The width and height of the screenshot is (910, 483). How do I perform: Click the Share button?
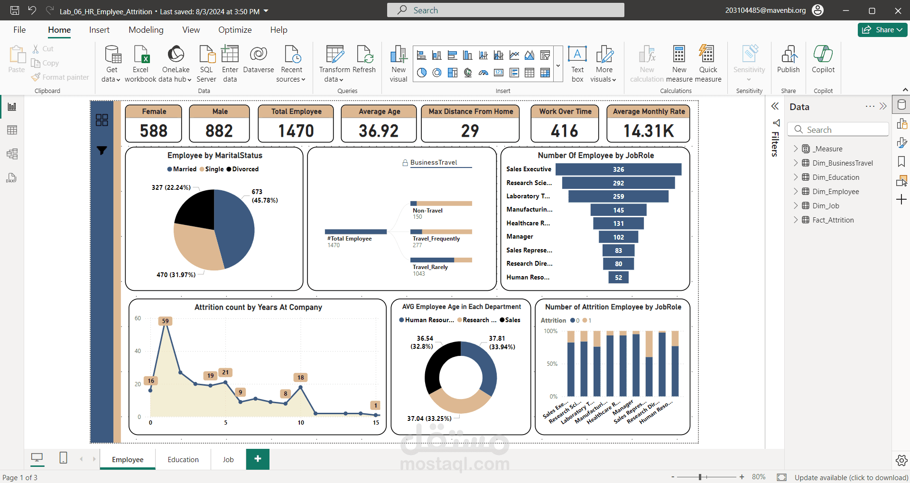[x=882, y=29]
